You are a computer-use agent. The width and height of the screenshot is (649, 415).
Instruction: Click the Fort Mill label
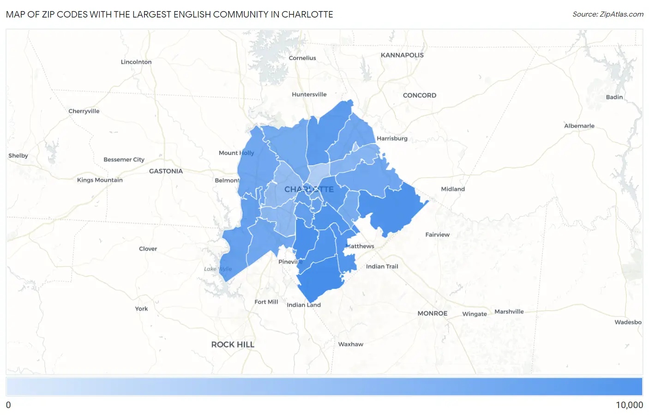[x=266, y=302]
